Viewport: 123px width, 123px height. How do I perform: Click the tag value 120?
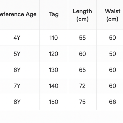pyautogui.click(x=54, y=54)
